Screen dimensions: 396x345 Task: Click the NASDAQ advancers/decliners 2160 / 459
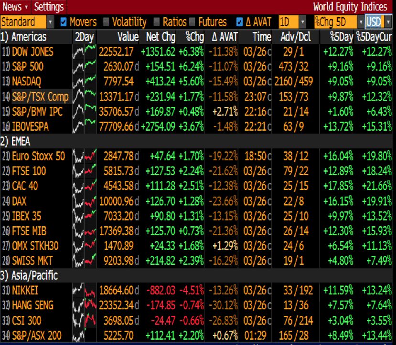click(x=293, y=82)
